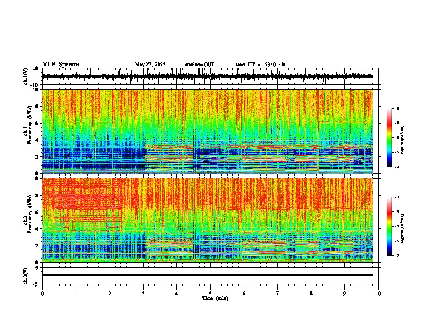Click the 2 kHz tick on ch.2 spectrogram
This screenshot has height=329, width=426.
click(38, 246)
